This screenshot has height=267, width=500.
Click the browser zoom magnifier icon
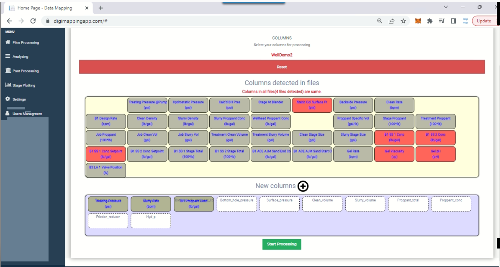coord(380,21)
